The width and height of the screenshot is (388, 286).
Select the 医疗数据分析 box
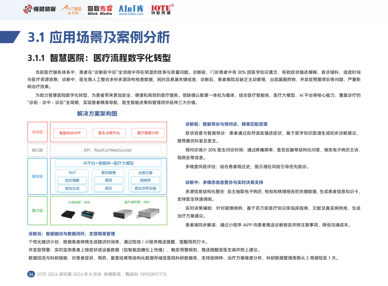pos(148,133)
